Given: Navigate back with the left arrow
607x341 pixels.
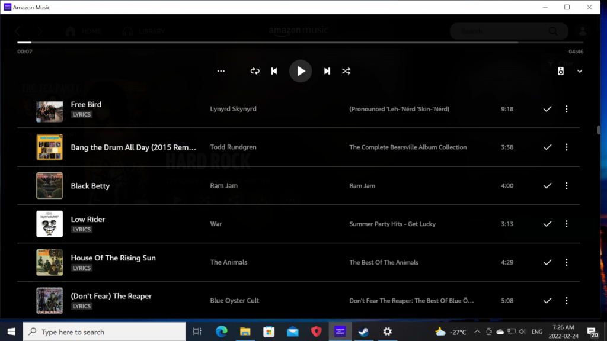Looking at the screenshot, I should (x=18, y=31).
